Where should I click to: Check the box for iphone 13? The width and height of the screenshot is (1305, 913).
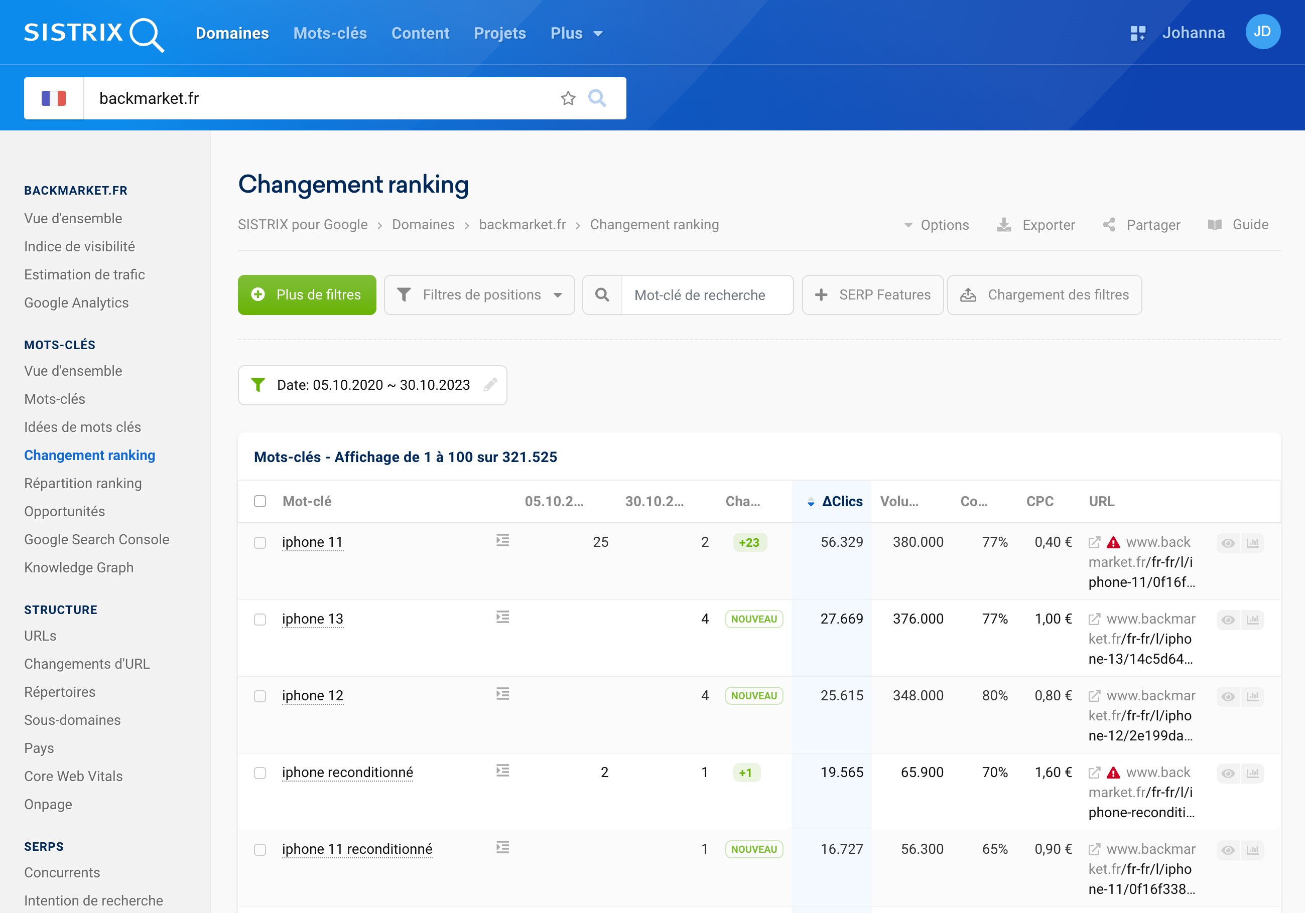click(x=260, y=619)
